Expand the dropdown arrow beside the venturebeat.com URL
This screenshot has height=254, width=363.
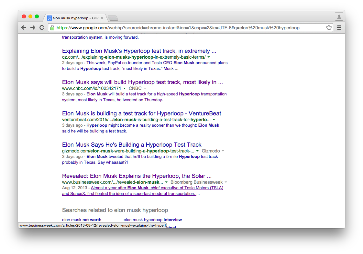(x=214, y=120)
